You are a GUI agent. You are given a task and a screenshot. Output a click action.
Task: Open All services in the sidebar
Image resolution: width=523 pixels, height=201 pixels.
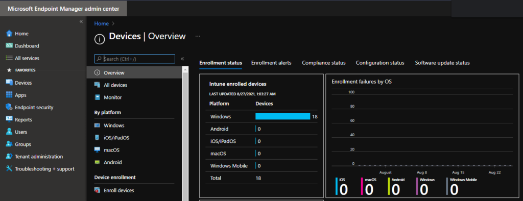coord(27,58)
